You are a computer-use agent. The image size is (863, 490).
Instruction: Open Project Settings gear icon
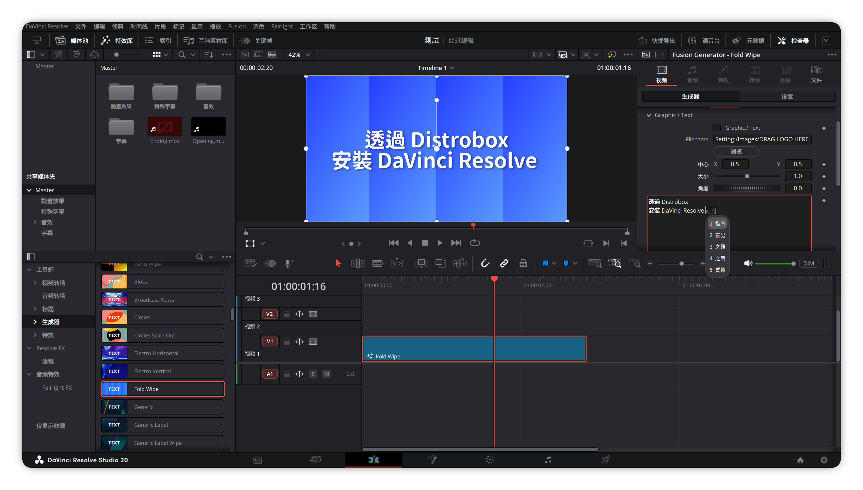click(824, 460)
